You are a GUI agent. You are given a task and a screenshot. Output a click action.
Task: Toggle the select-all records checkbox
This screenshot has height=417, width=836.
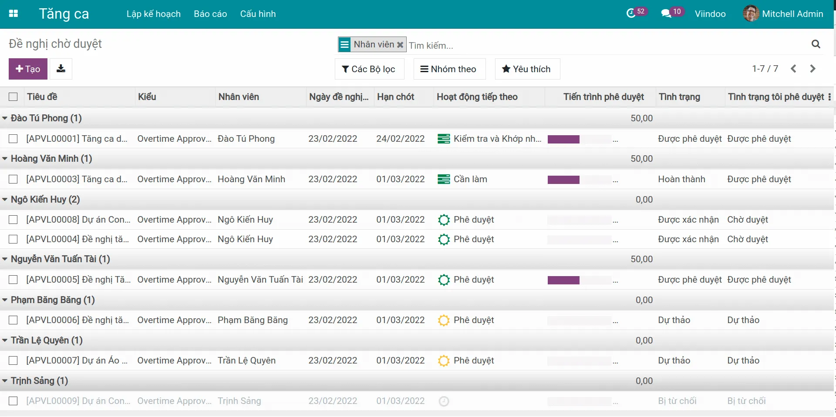(13, 97)
